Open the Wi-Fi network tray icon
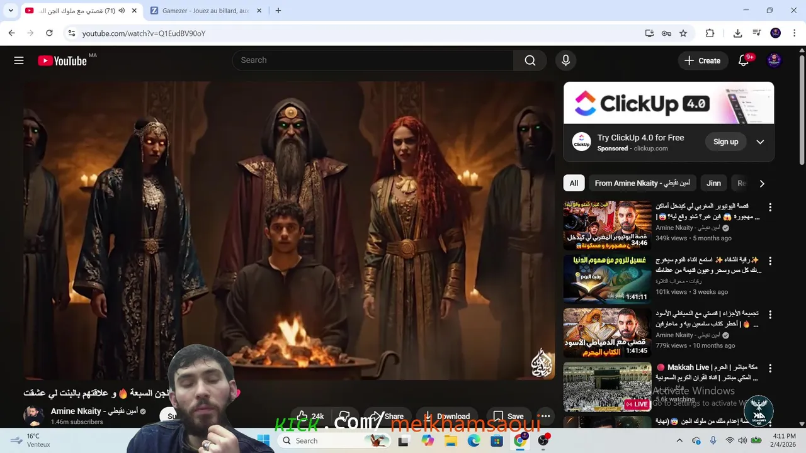The height and width of the screenshot is (453, 806). [x=729, y=440]
